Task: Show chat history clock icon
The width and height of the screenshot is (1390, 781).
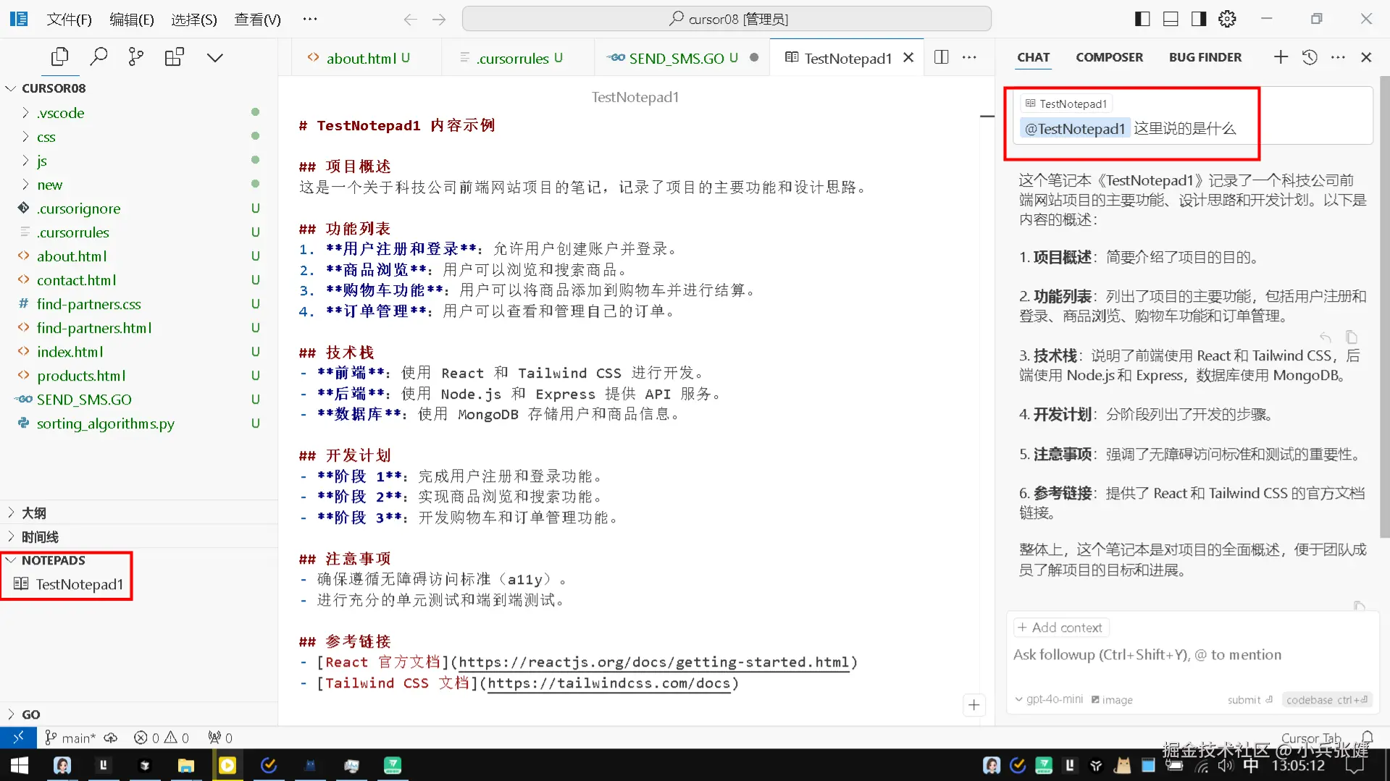Action: (1310, 57)
